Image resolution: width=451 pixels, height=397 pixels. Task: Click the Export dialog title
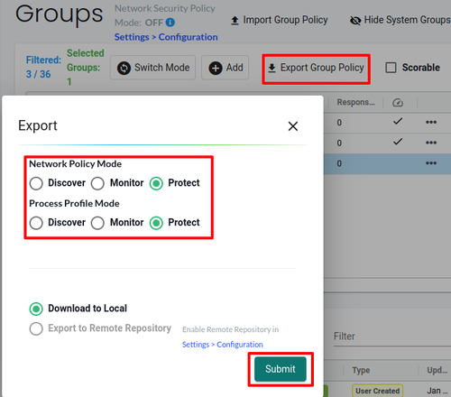(38, 125)
